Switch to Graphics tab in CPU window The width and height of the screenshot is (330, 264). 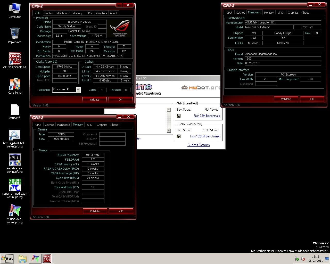tap(101, 13)
